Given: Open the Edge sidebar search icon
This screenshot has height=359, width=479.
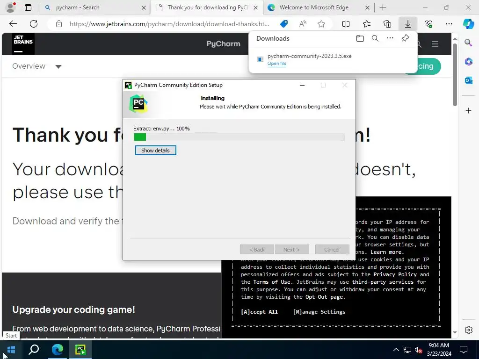Looking at the screenshot, I should (x=468, y=43).
